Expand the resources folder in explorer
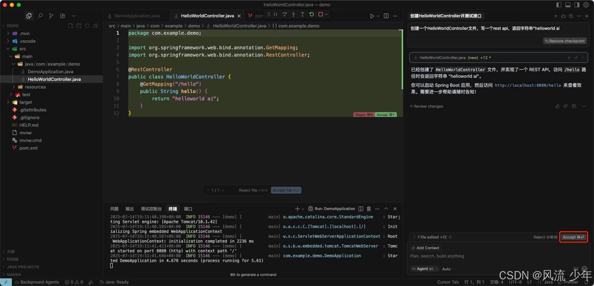This screenshot has height=286, width=594. pos(35,87)
